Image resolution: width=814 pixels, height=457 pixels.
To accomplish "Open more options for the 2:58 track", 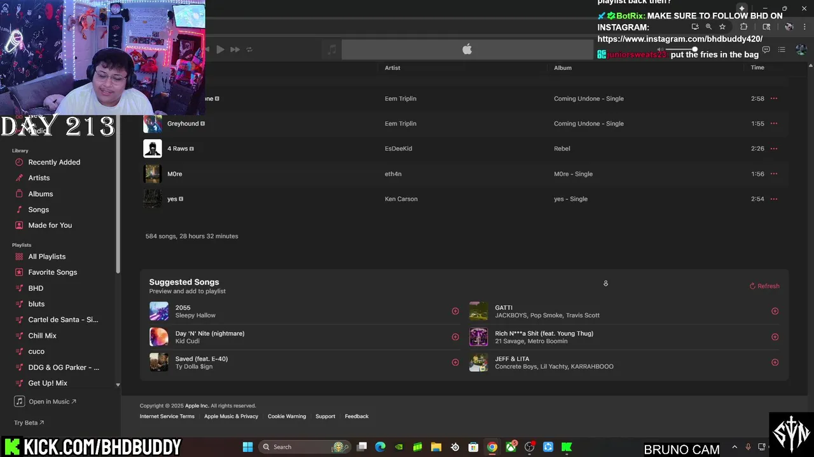I will coord(774,98).
